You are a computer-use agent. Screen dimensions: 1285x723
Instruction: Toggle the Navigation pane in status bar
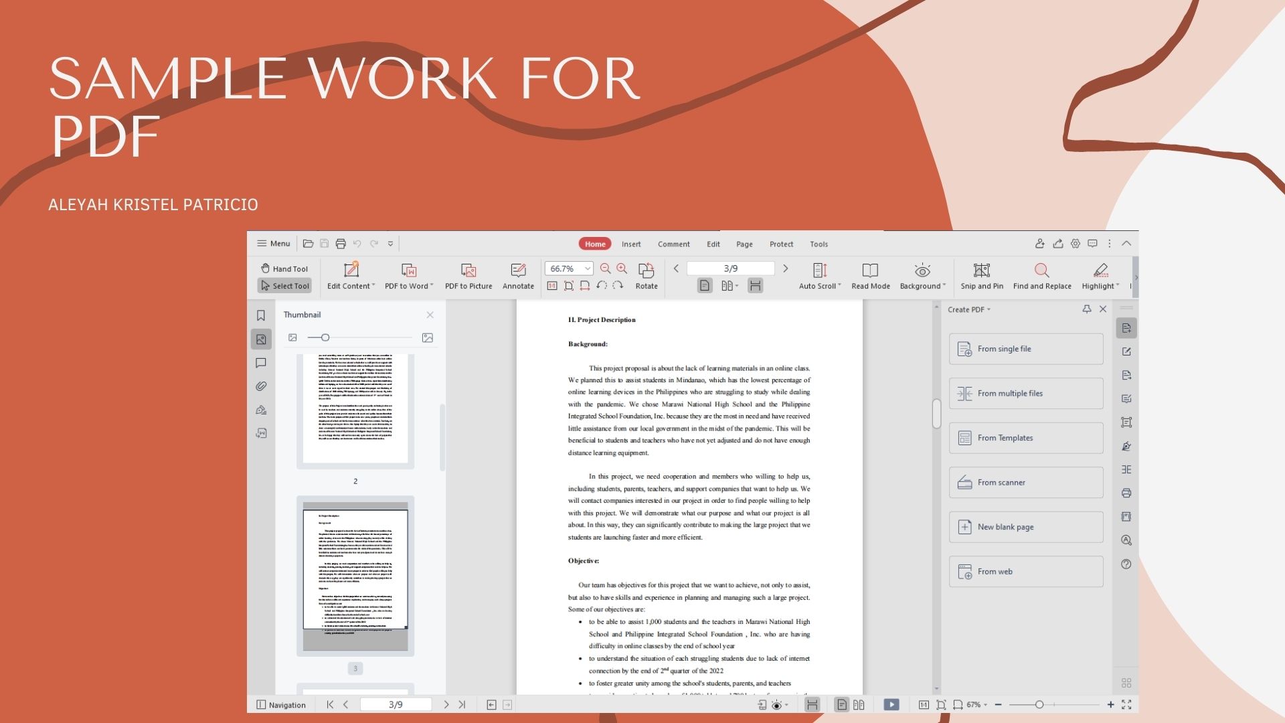[x=281, y=704]
